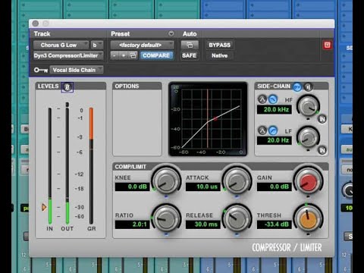Screen dimensions: 364x273
Task: Click the ATTACK 10.0 us value field
Action: tap(203, 187)
